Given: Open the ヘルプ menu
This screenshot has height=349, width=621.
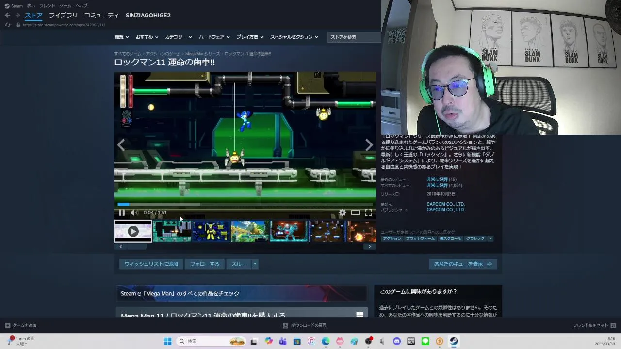Looking at the screenshot, I should (82, 6).
